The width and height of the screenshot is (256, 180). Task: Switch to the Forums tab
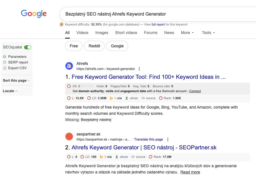click(x=151, y=33)
